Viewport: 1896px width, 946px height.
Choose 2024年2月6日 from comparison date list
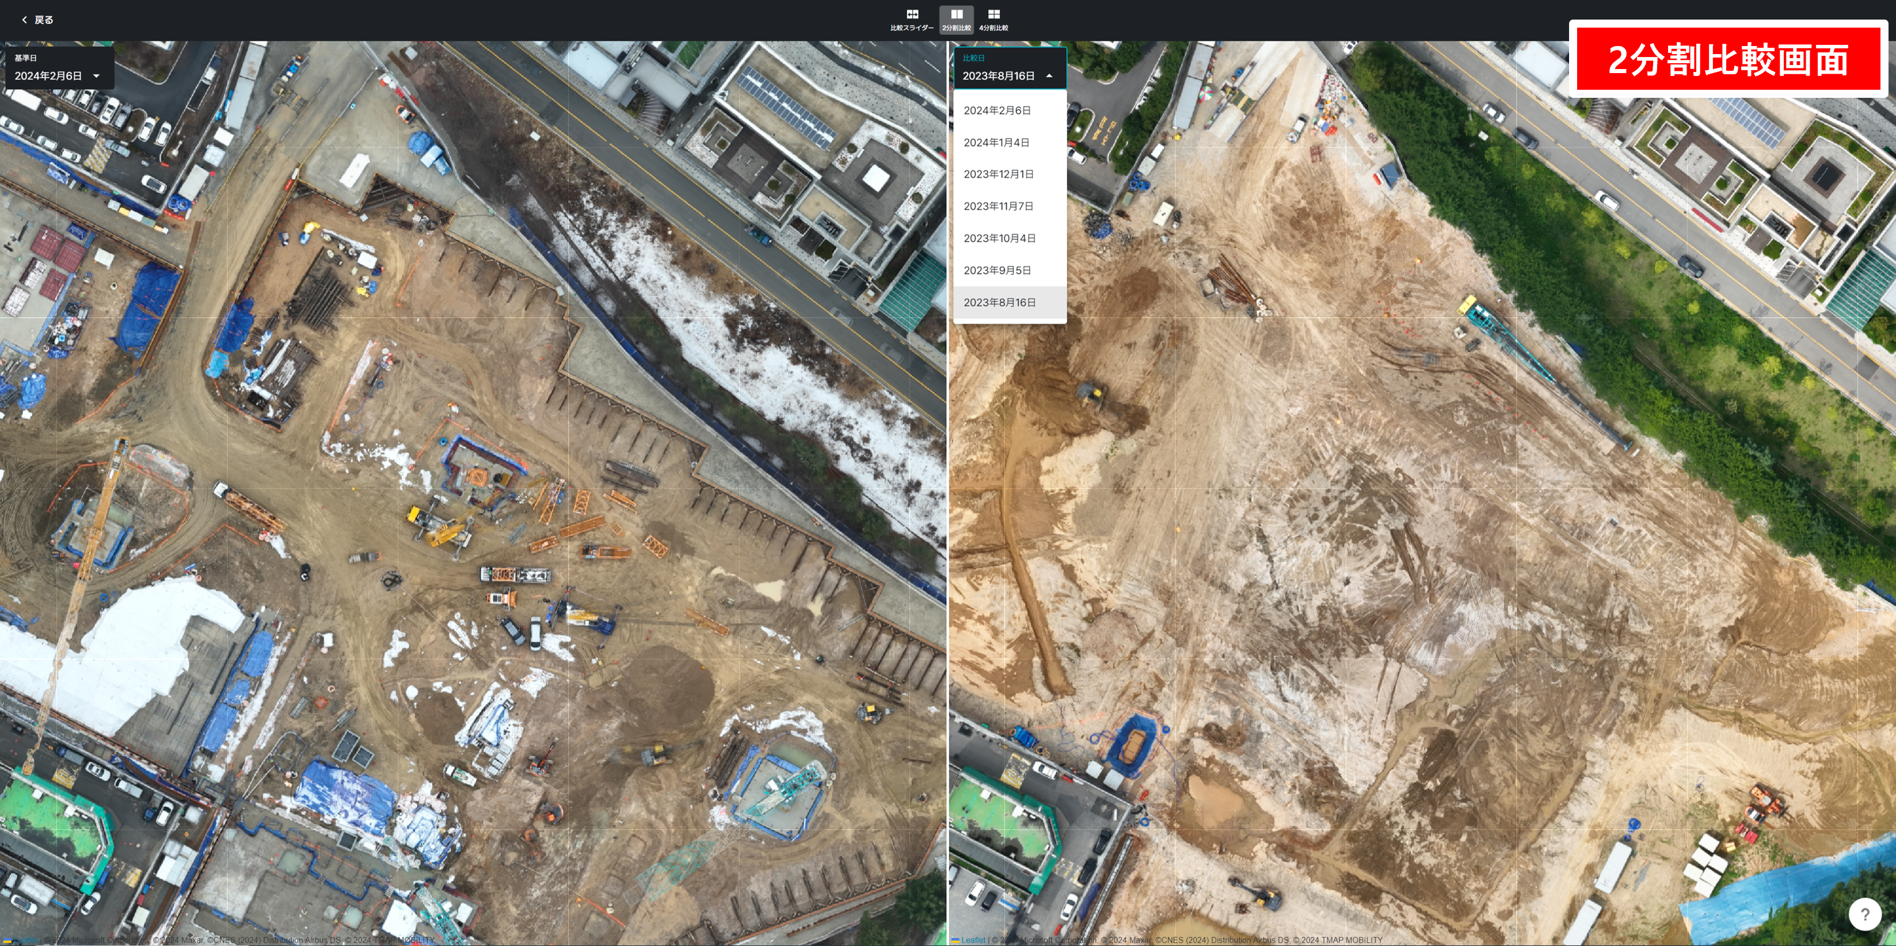(996, 110)
